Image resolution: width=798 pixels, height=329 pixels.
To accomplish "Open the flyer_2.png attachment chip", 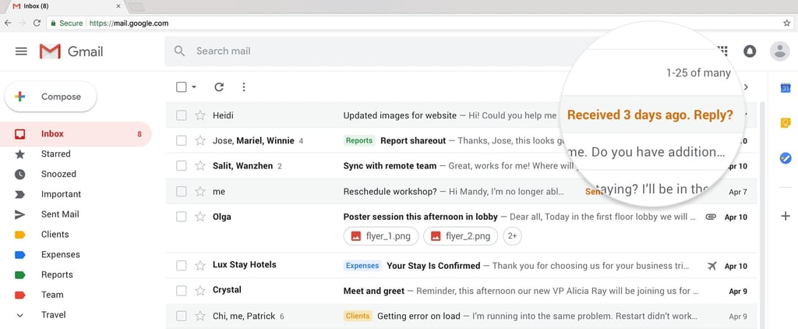I will click(461, 236).
